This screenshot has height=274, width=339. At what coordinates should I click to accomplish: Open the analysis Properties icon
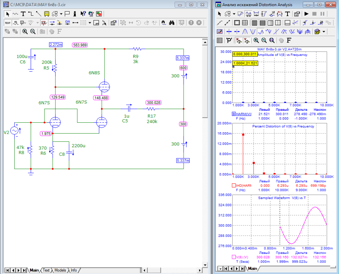297,14
